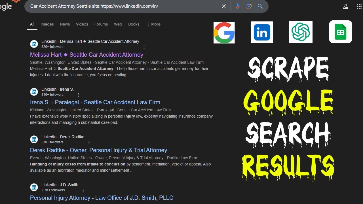Open the Google apps grid
This screenshot has width=363, height=204.
[359, 6]
